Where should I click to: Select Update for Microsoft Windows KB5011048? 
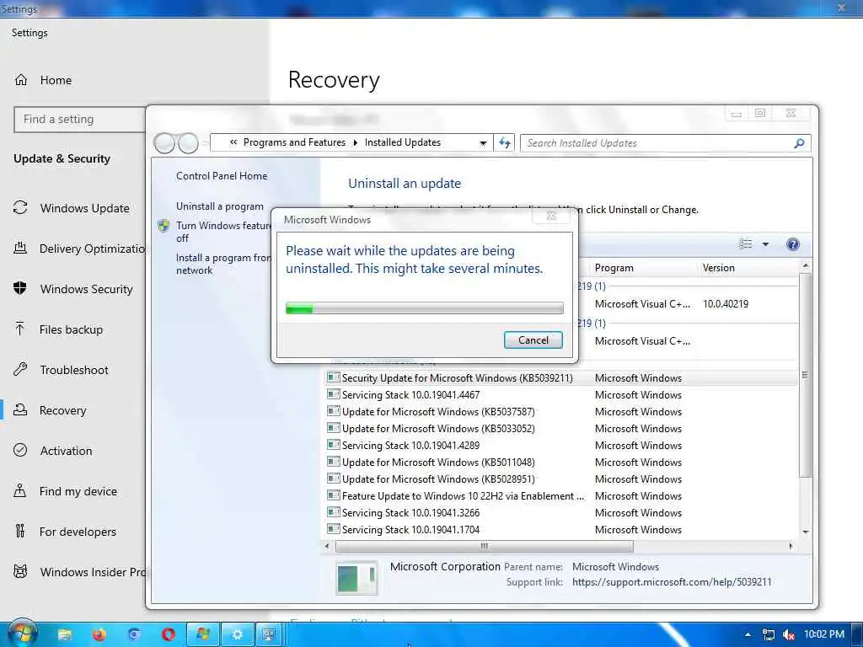click(x=561, y=463)
